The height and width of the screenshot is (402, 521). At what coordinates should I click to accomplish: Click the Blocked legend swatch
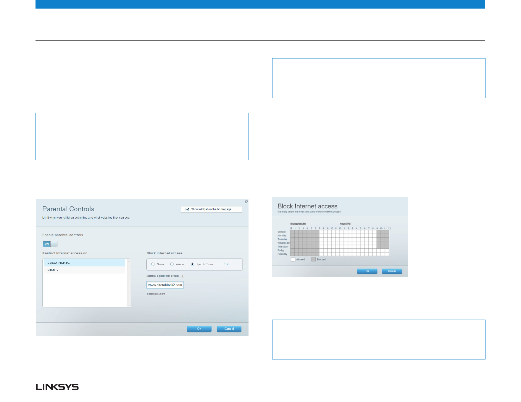click(314, 259)
